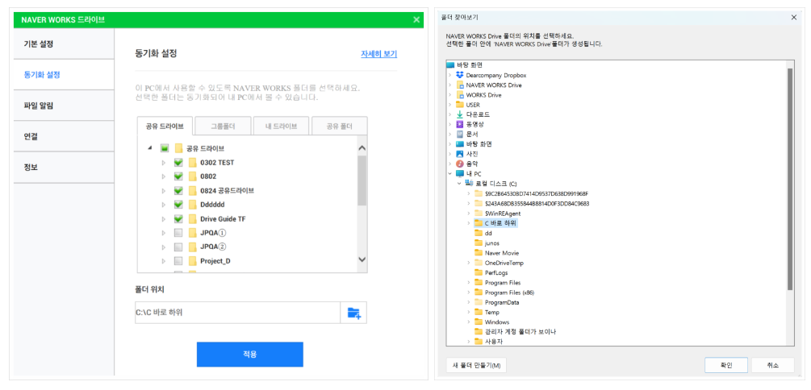Click the root 바탕 화면 desktop icon
This screenshot has width=811, height=390.
click(x=450, y=65)
